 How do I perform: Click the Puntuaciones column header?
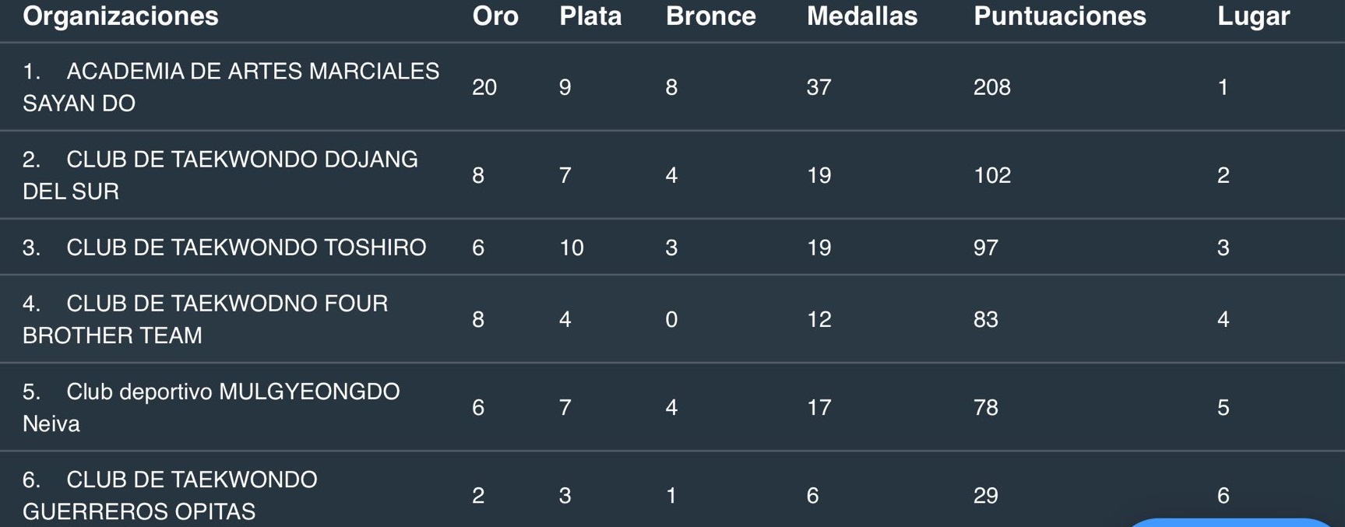pyautogui.click(x=1059, y=16)
